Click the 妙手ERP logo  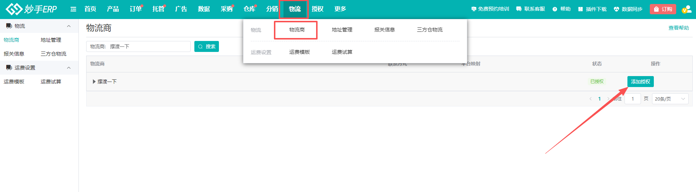point(32,9)
